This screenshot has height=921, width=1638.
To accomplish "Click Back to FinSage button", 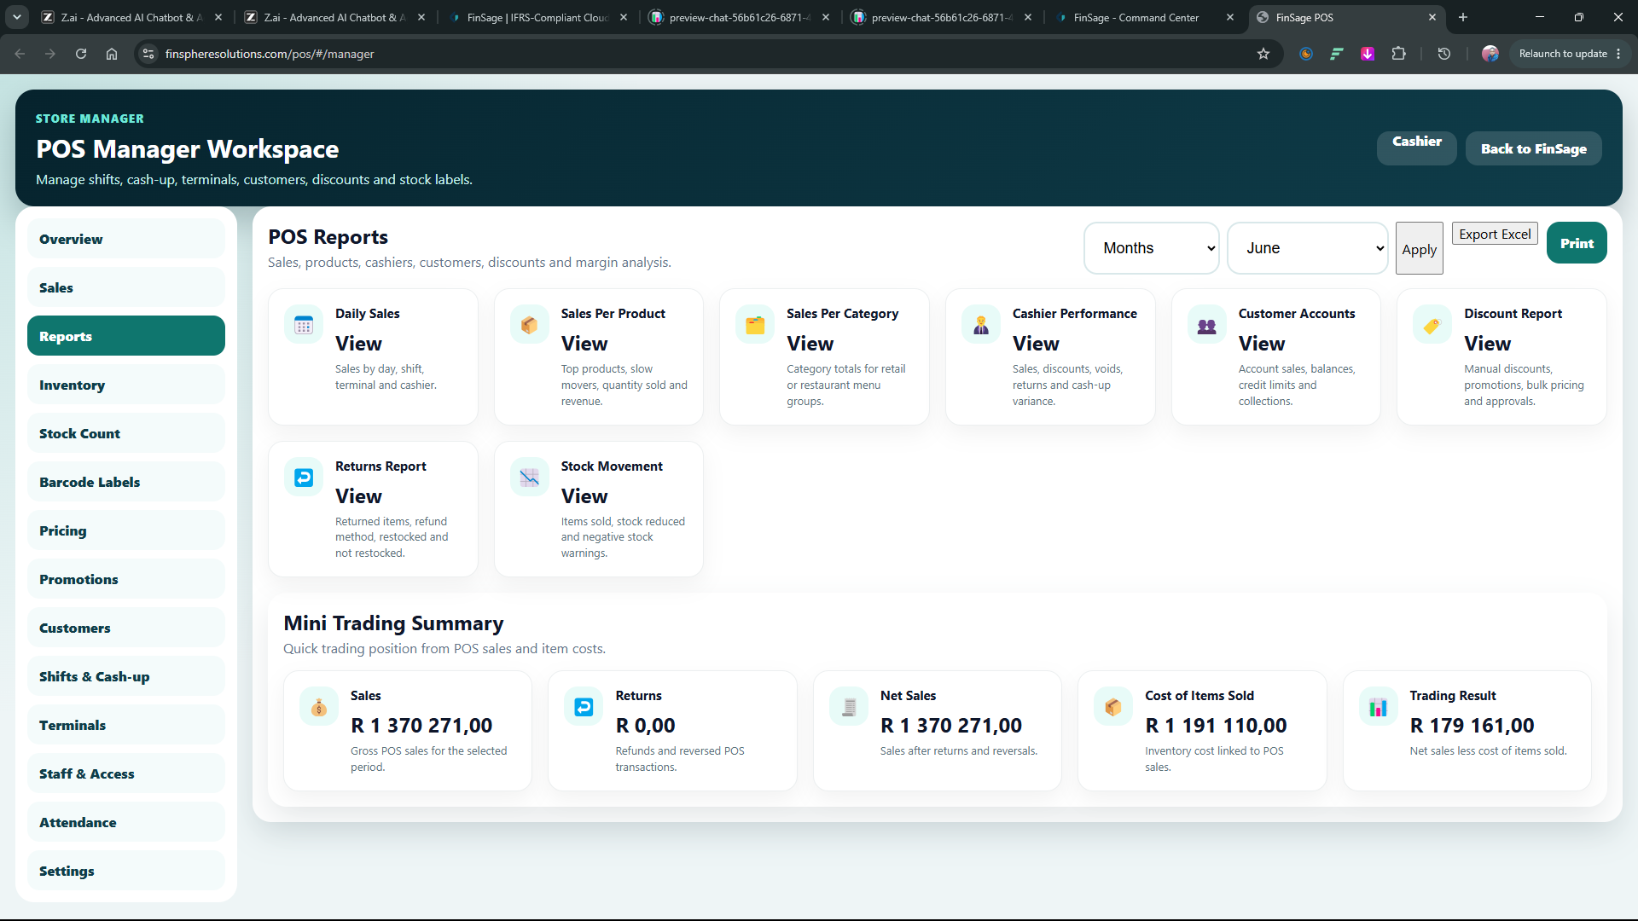I will (1533, 148).
